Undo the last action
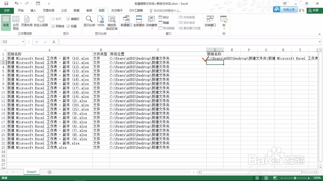This screenshot has height=181, width=323. pyautogui.click(x=16, y=4)
